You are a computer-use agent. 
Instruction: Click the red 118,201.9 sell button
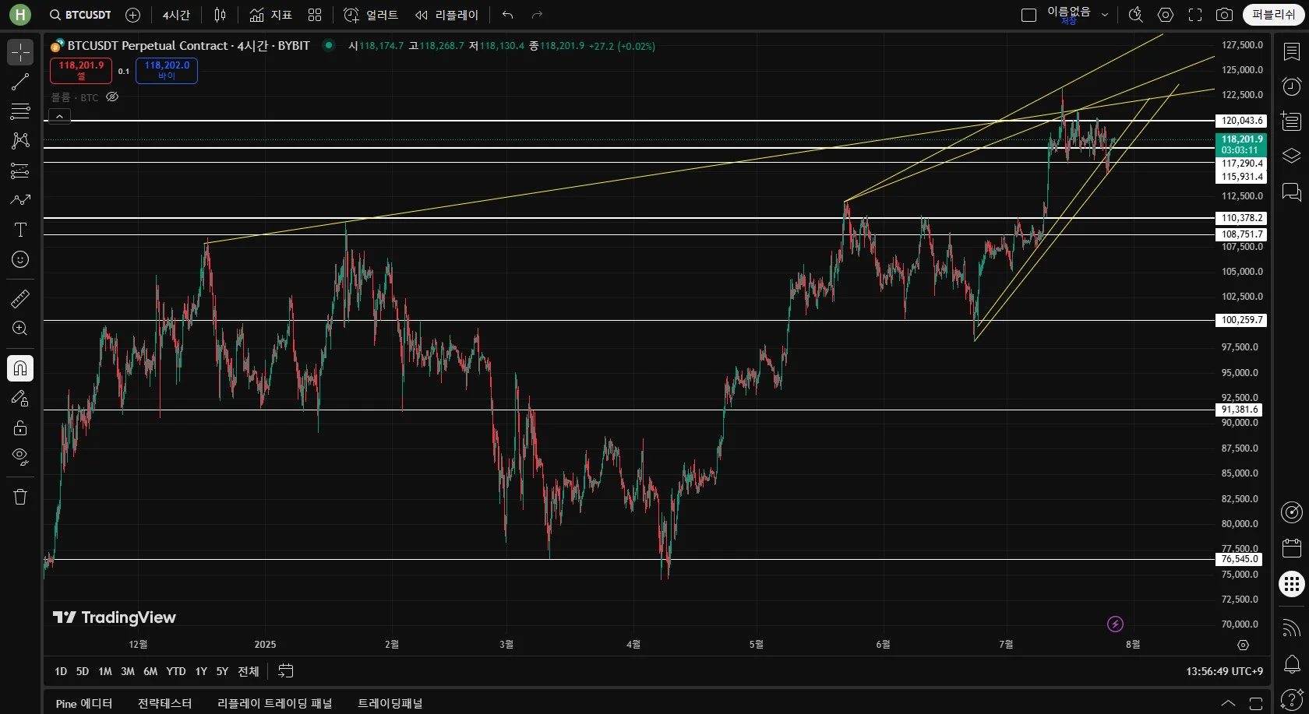[x=81, y=70]
